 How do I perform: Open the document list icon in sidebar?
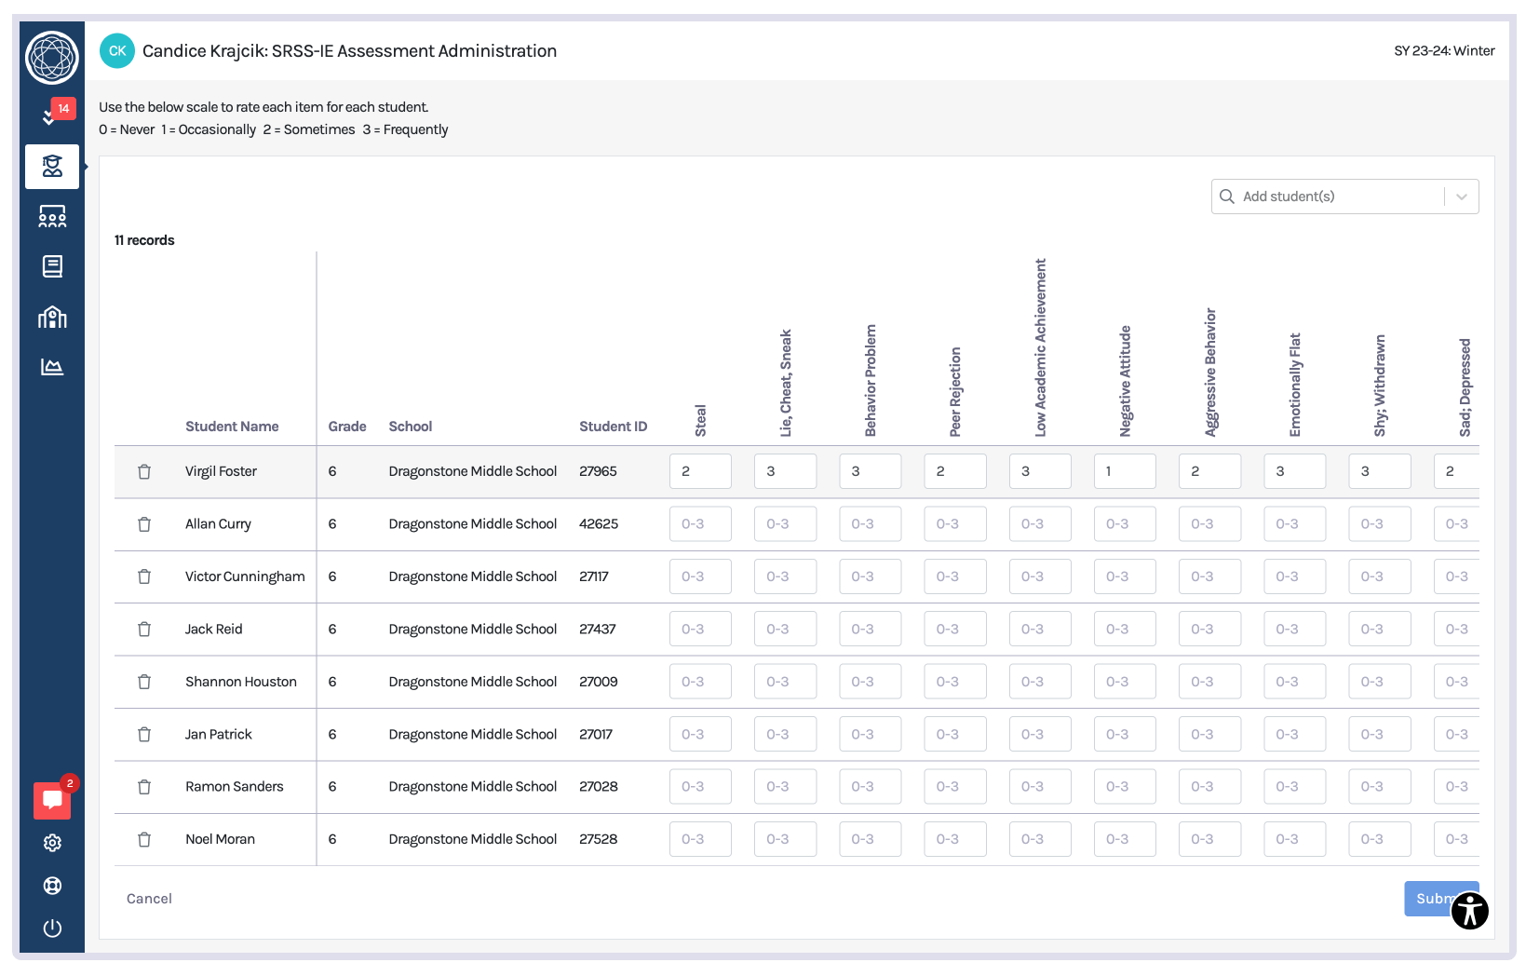[x=52, y=267]
